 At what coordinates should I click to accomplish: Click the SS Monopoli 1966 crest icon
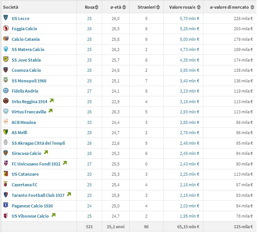[x=6, y=80]
